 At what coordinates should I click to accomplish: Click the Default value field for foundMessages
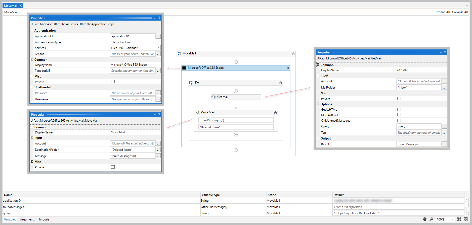tap(398, 207)
